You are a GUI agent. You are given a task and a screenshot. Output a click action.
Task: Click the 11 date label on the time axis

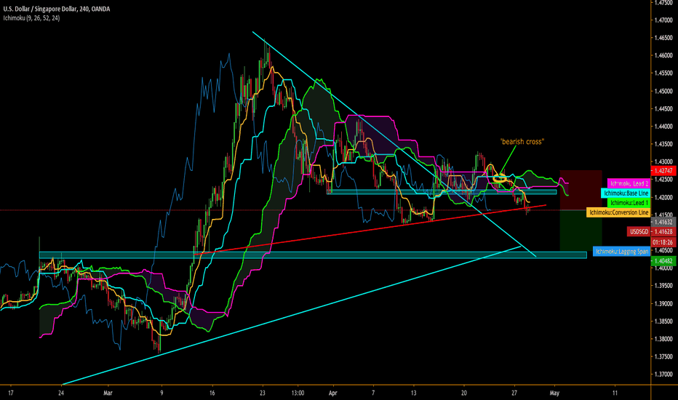coord(615,393)
